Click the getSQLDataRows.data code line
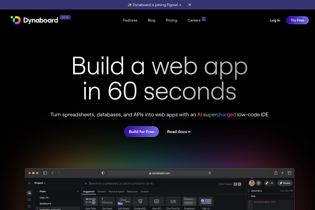Viewport: 315px width, 210px height. point(265,202)
